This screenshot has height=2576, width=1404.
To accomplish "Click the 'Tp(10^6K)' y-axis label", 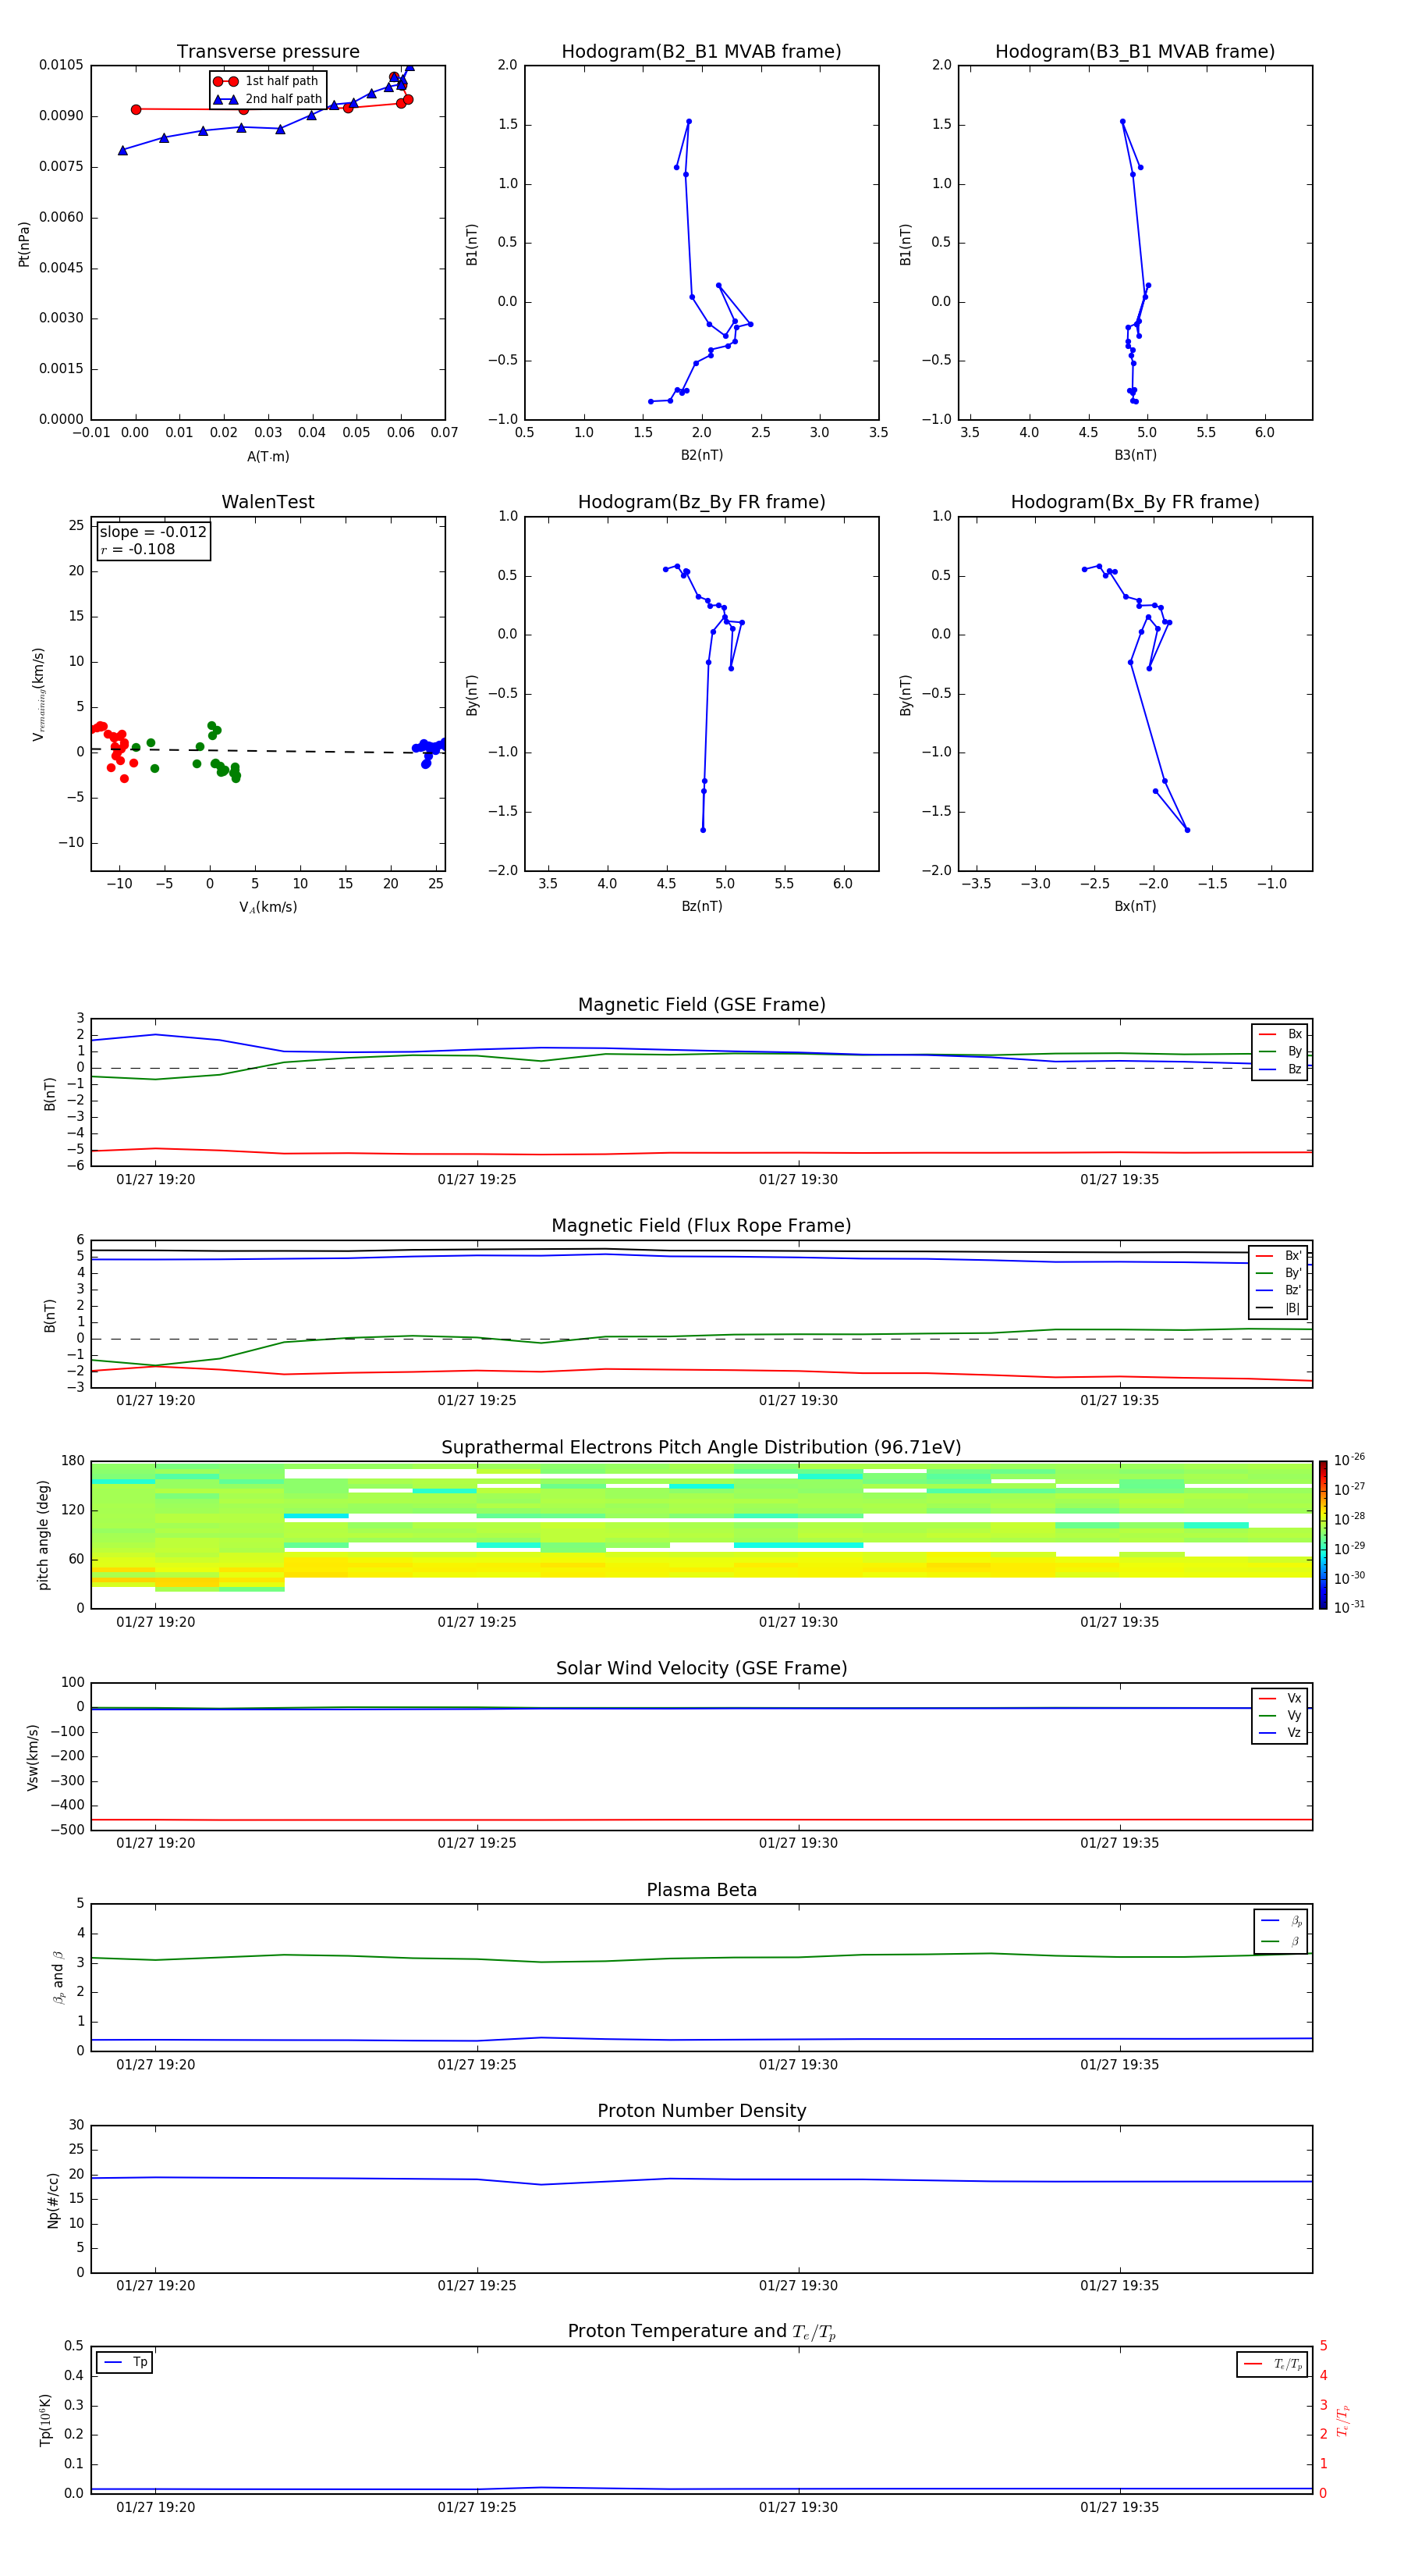I will coord(45,2420).
